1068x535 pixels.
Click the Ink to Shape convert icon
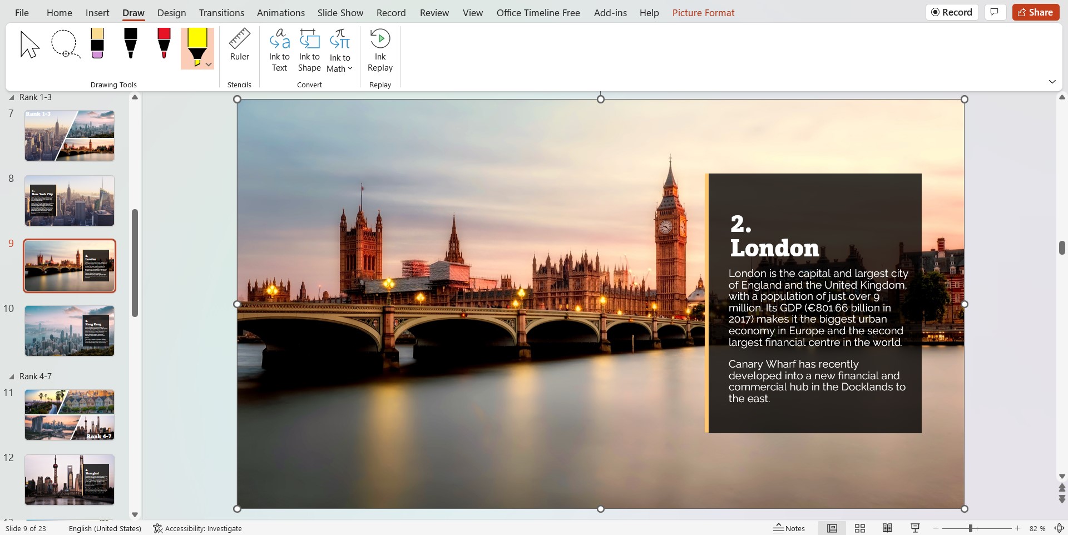pyautogui.click(x=309, y=49)
